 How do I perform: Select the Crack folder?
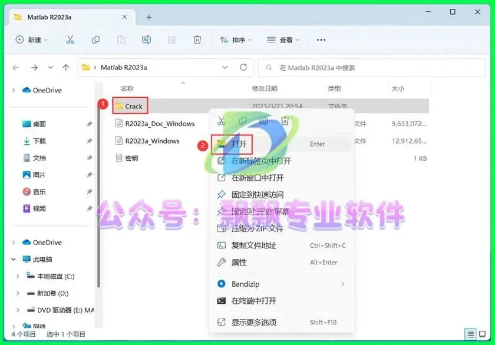[x=134, y=107]
